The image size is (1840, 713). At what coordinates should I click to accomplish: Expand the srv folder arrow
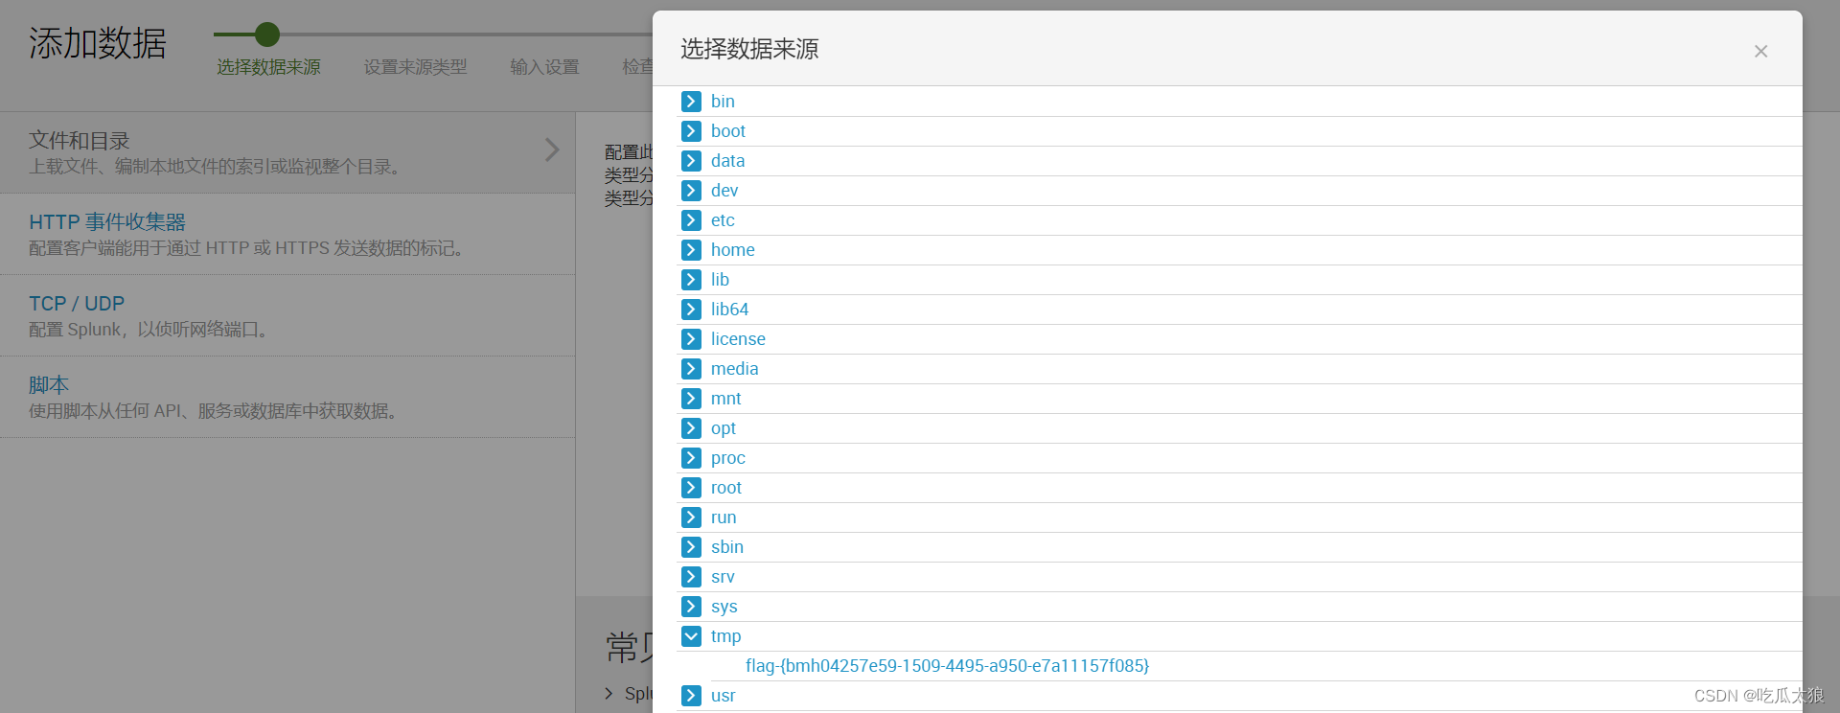pyautogui.click(x=691, y=577)
